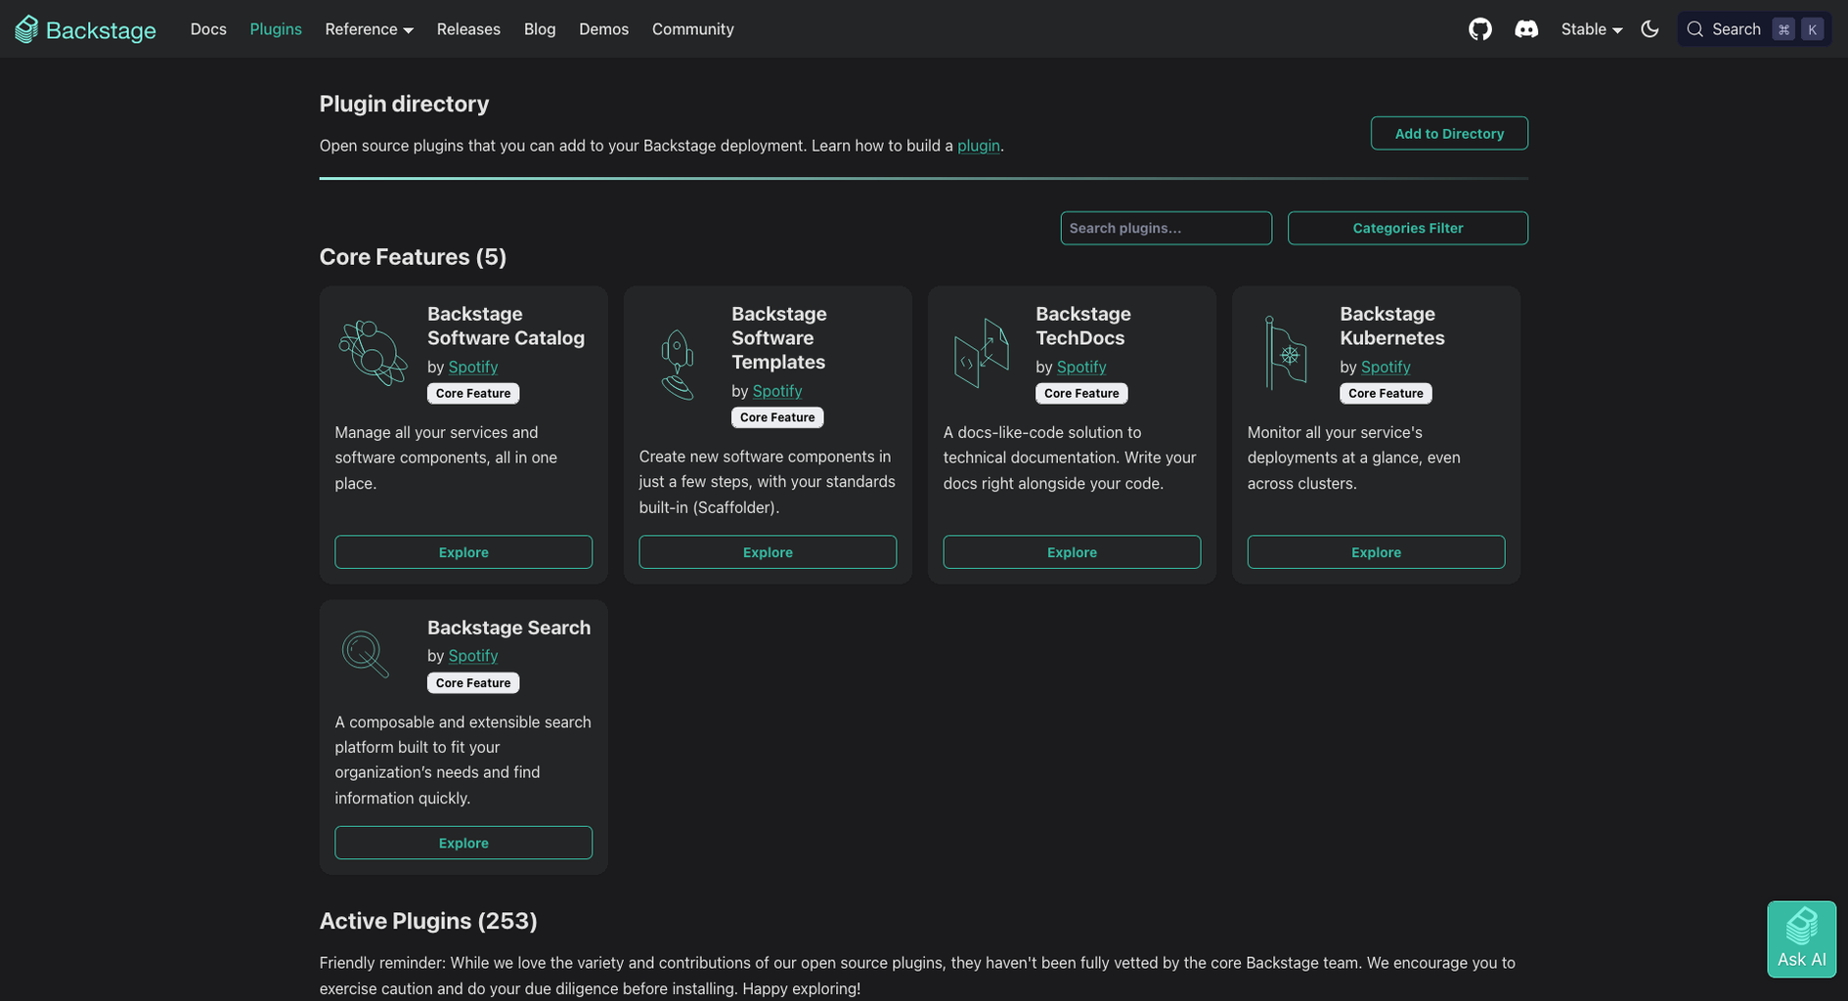Viewport: 1848px width, 1001px height.
Task: Click the 'Active Plugins (253)' heading
Action: tap(428, 921)
